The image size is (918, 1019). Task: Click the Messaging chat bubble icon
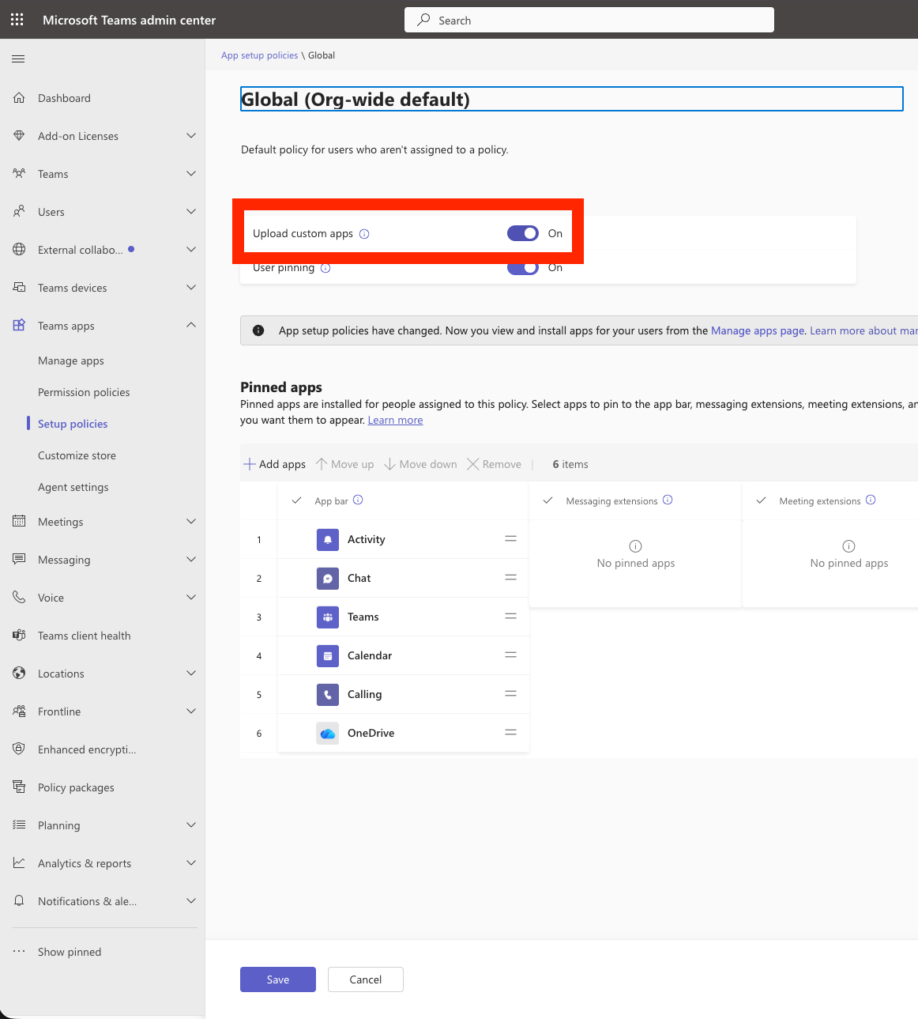click(19, 560)
